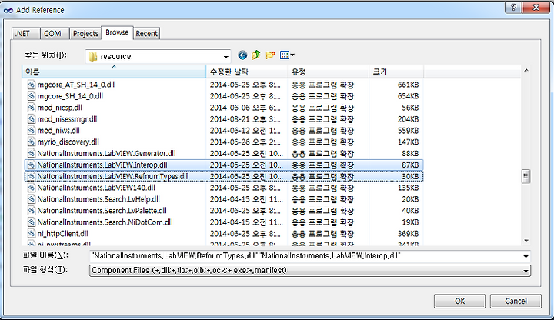The height and width of the screenshot is (320, 554).
Task: Select mod_niws.dll file name
Action: pyautogui.click(x=58, y=130)
